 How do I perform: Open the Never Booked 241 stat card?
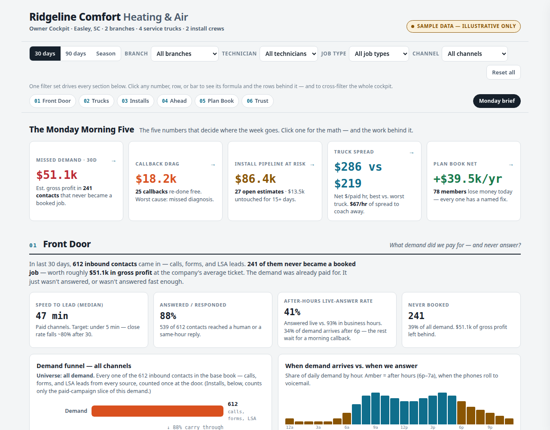pos(461,320)
